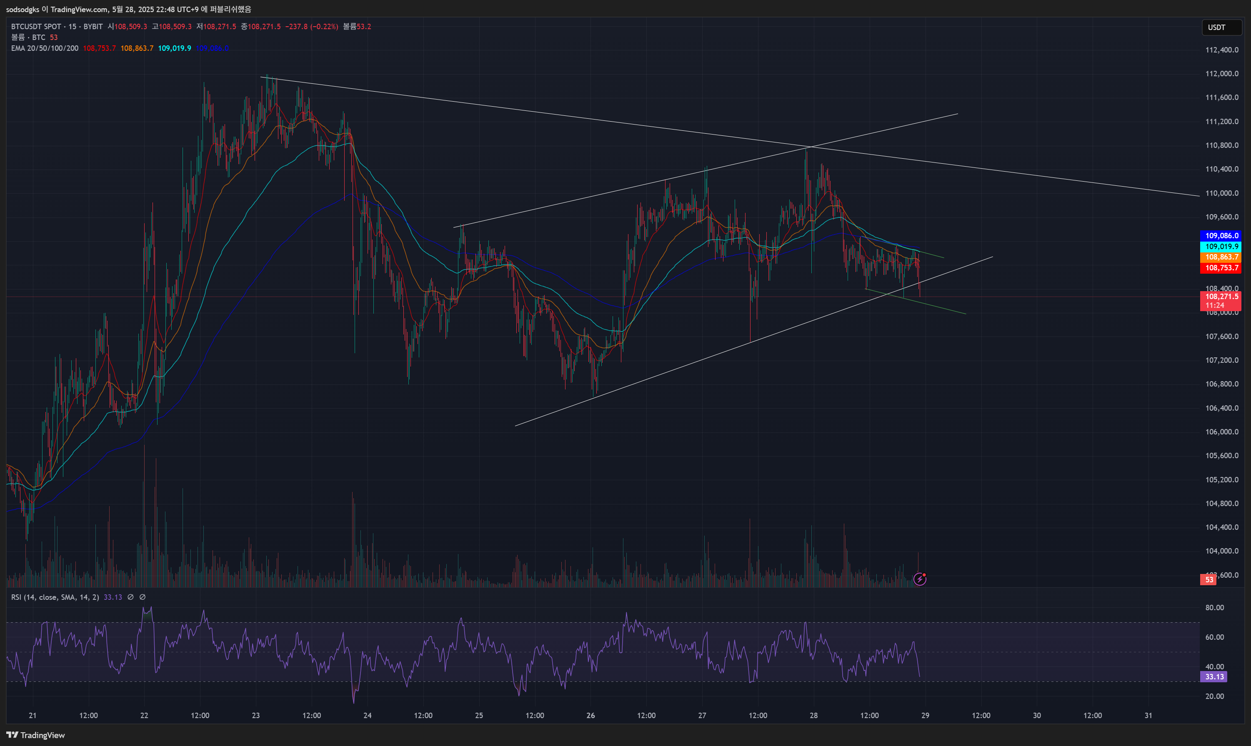Click the red 108,753.7 price-axis label

pos(1220,268)
